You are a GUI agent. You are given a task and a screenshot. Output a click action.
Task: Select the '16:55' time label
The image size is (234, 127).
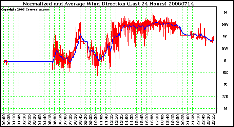point(152,120)
